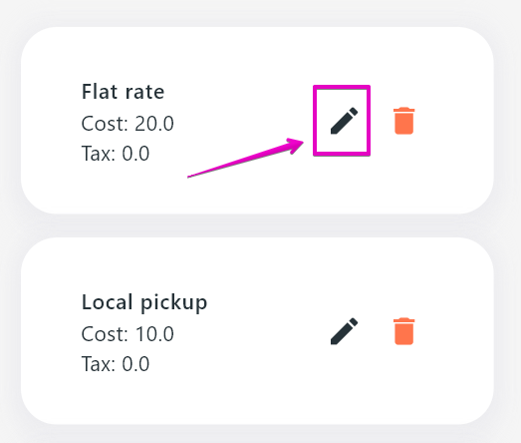Click the 10.0 cost value

click(x=154, y=334)
